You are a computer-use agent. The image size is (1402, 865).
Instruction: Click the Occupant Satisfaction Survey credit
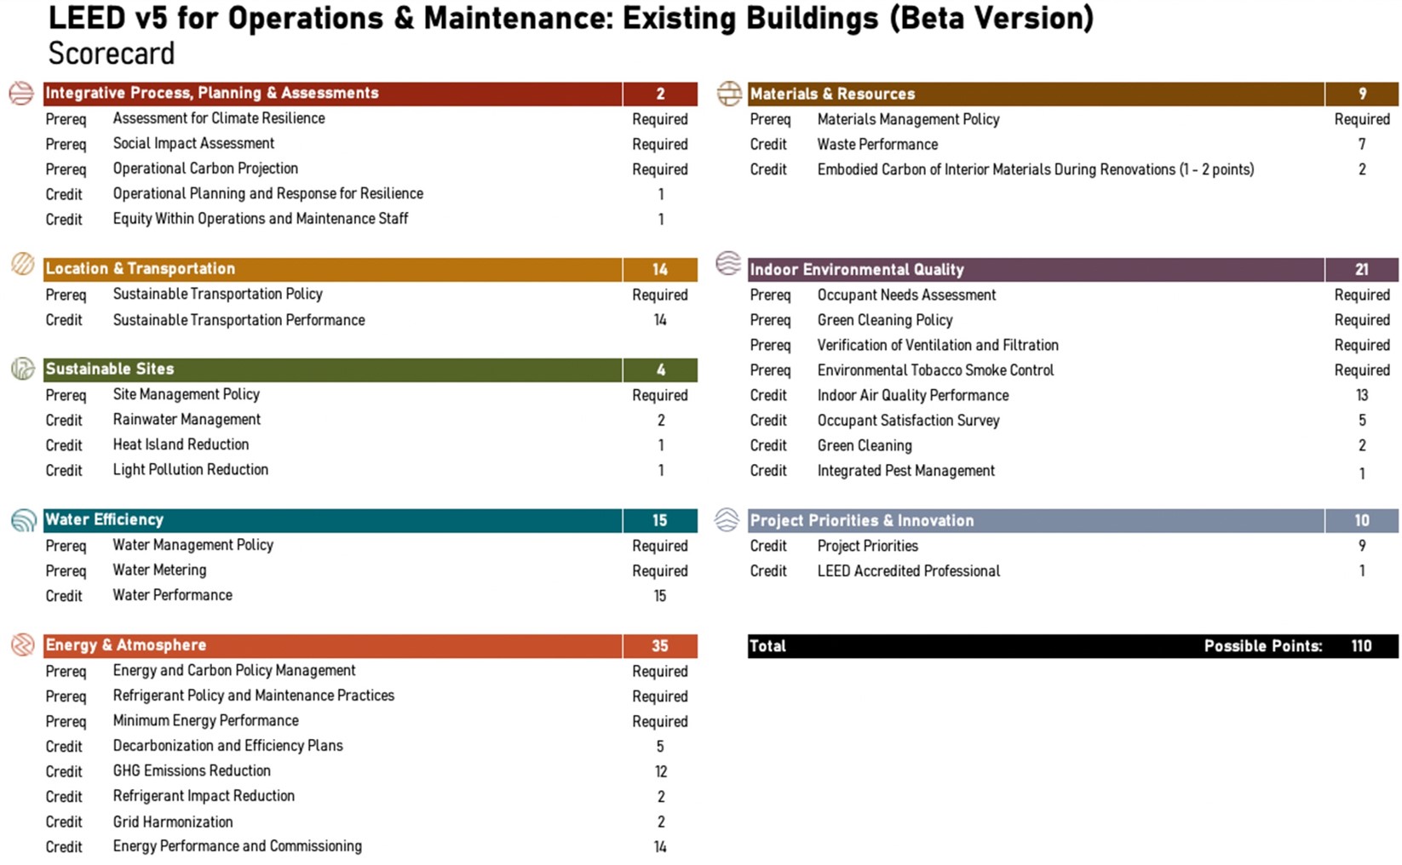[x=908, y=421]
